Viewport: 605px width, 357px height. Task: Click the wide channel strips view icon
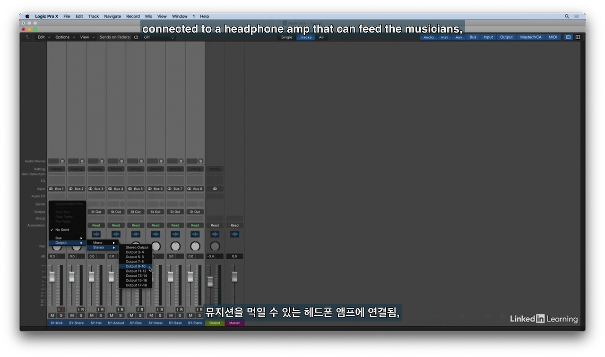coord(578,37)
